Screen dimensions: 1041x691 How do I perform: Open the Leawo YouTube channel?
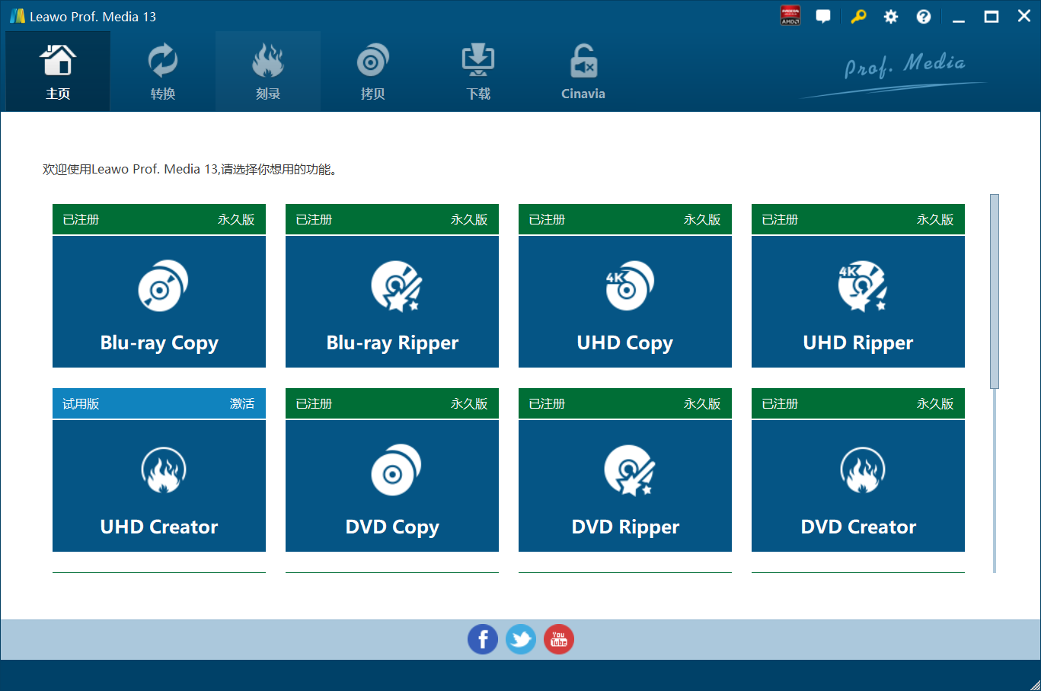559,640
